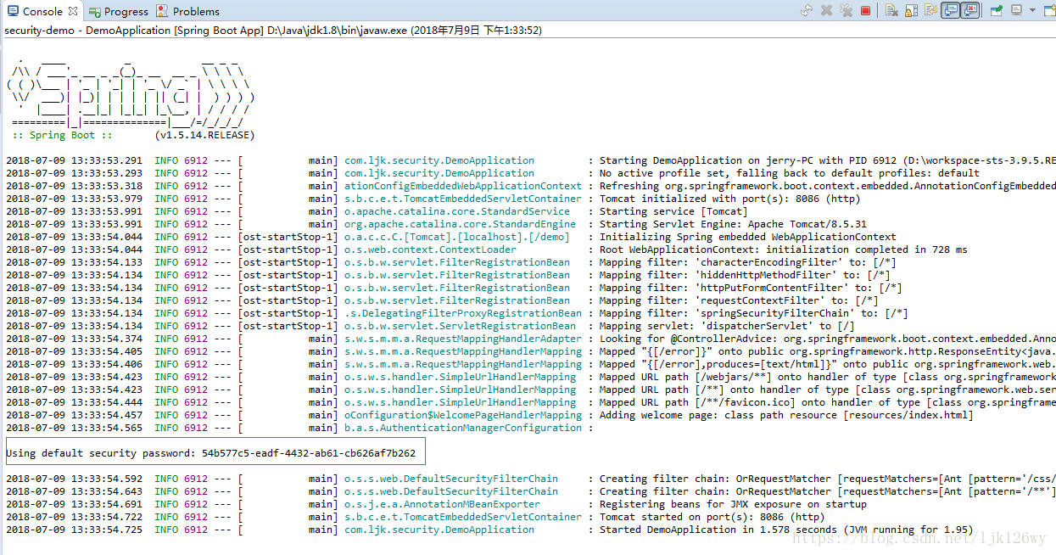The width and height of the screenshot is (1056, 555).
Task: Click o.s.b.w.servlet.ServletRegistrationBean logger name
Action: tap(460, 326)
